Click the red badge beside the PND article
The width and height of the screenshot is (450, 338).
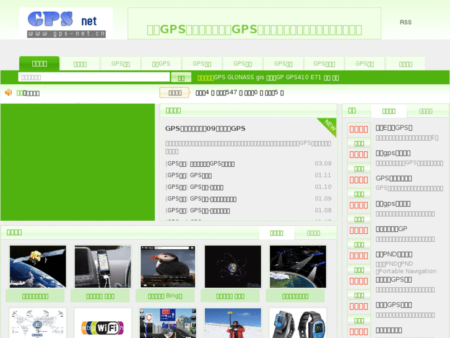359,256
